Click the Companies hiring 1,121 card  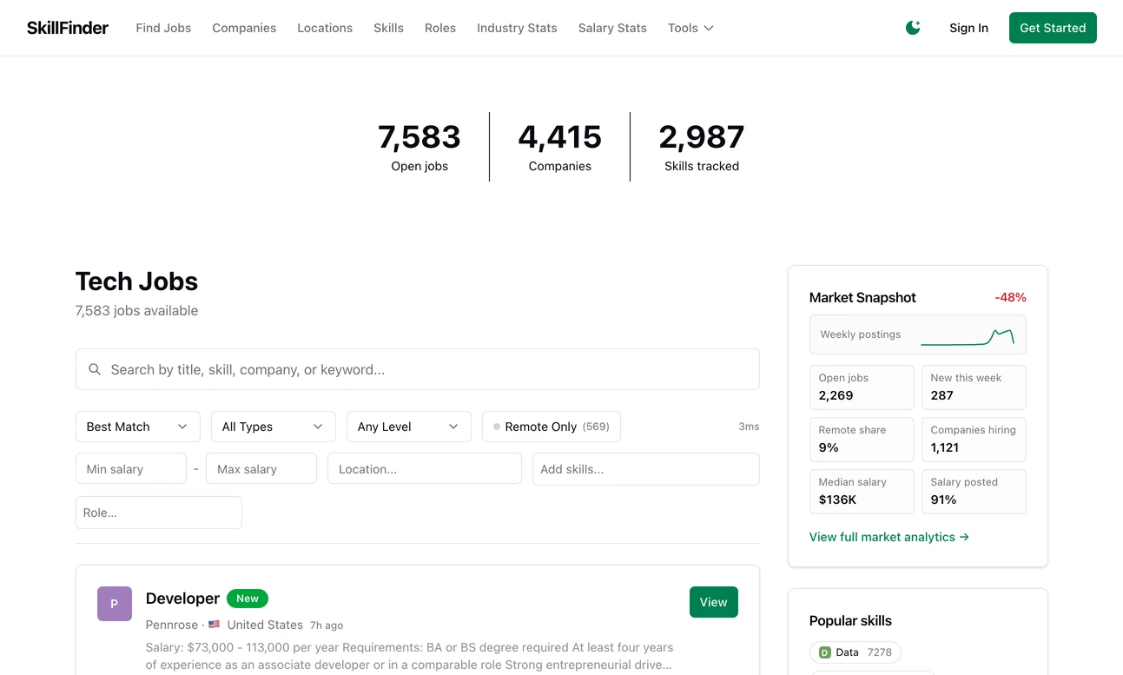tap(974, 440)
